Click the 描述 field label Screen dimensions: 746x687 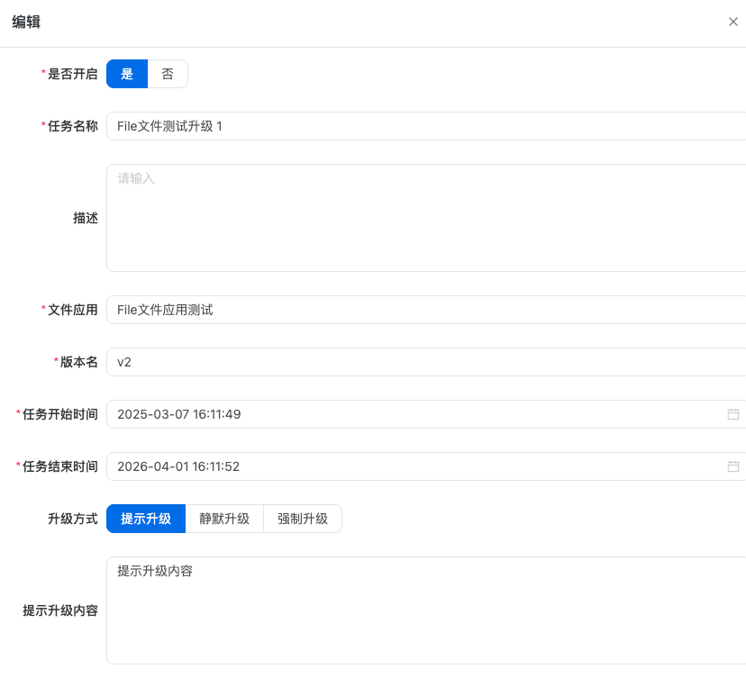85,218
